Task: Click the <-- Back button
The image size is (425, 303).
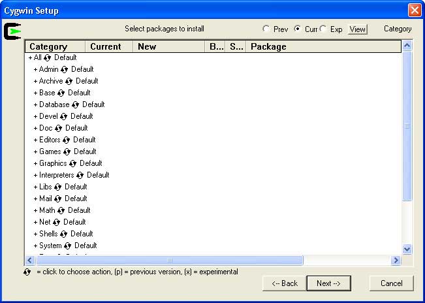Action: tap(285, 283)
